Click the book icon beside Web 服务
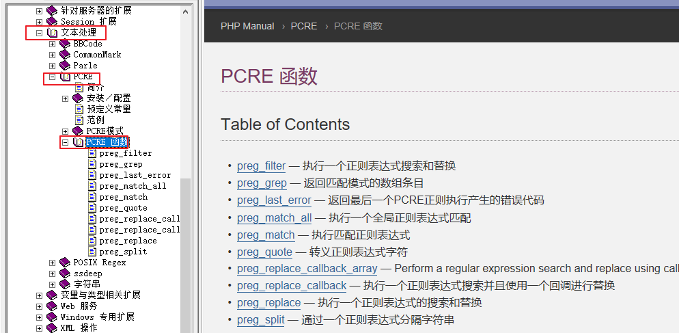This screenshot has width=679, height=333. click(x=52, y=306)
